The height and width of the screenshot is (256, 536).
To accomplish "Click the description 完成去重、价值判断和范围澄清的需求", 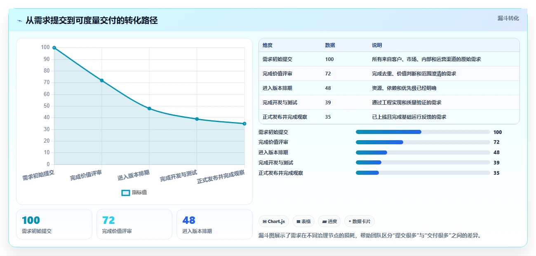I will 414,74.
